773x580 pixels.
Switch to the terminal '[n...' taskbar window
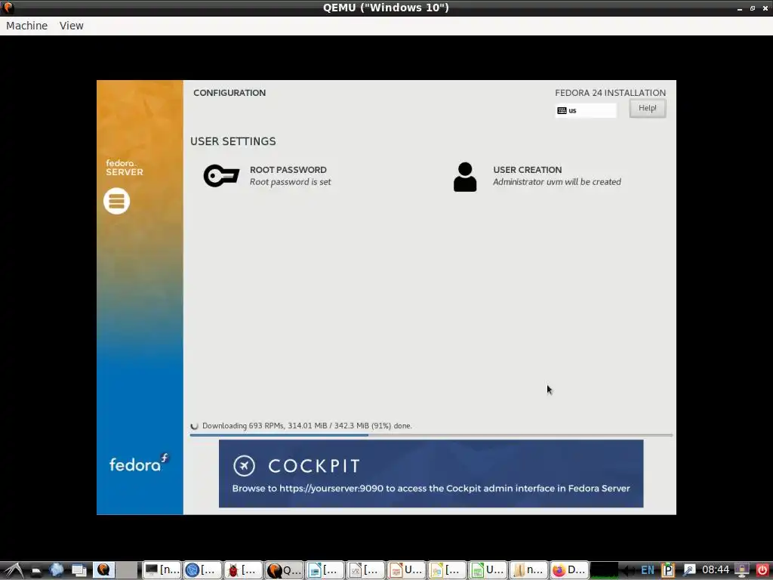tap(162, 570)
